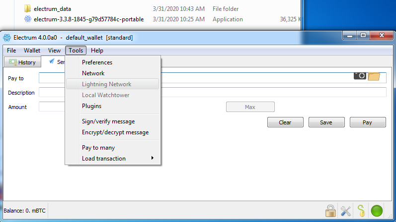Open the Help menu
The width and height of the screenshot is (396, 222).
(97, 51)
